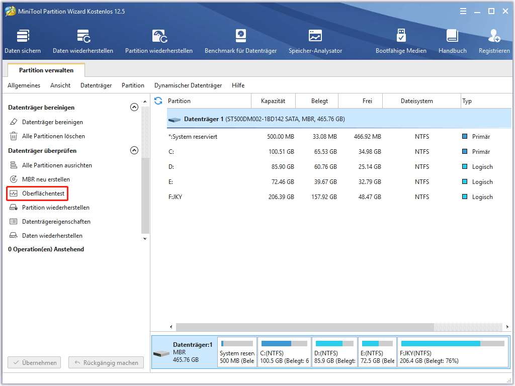Screen dimensions: 515x386
Task: Select System reserviert block in disk map
Action: pos(237,352)
